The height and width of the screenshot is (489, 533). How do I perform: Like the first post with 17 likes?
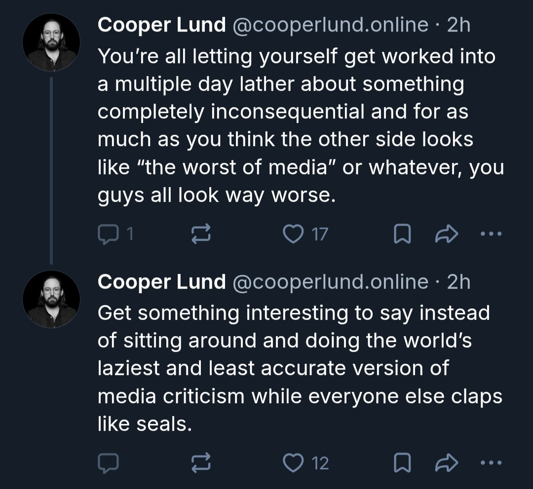pos(293,234)
